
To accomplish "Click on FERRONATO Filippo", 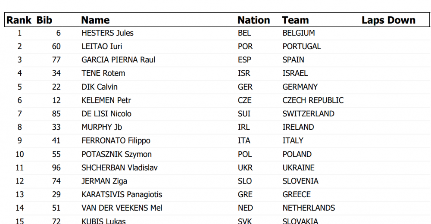I will 116,141.
